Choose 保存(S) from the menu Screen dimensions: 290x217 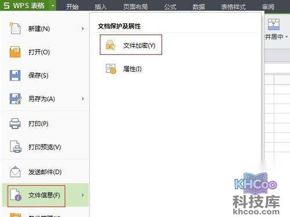pyautogui.click(x=45, y=75)
